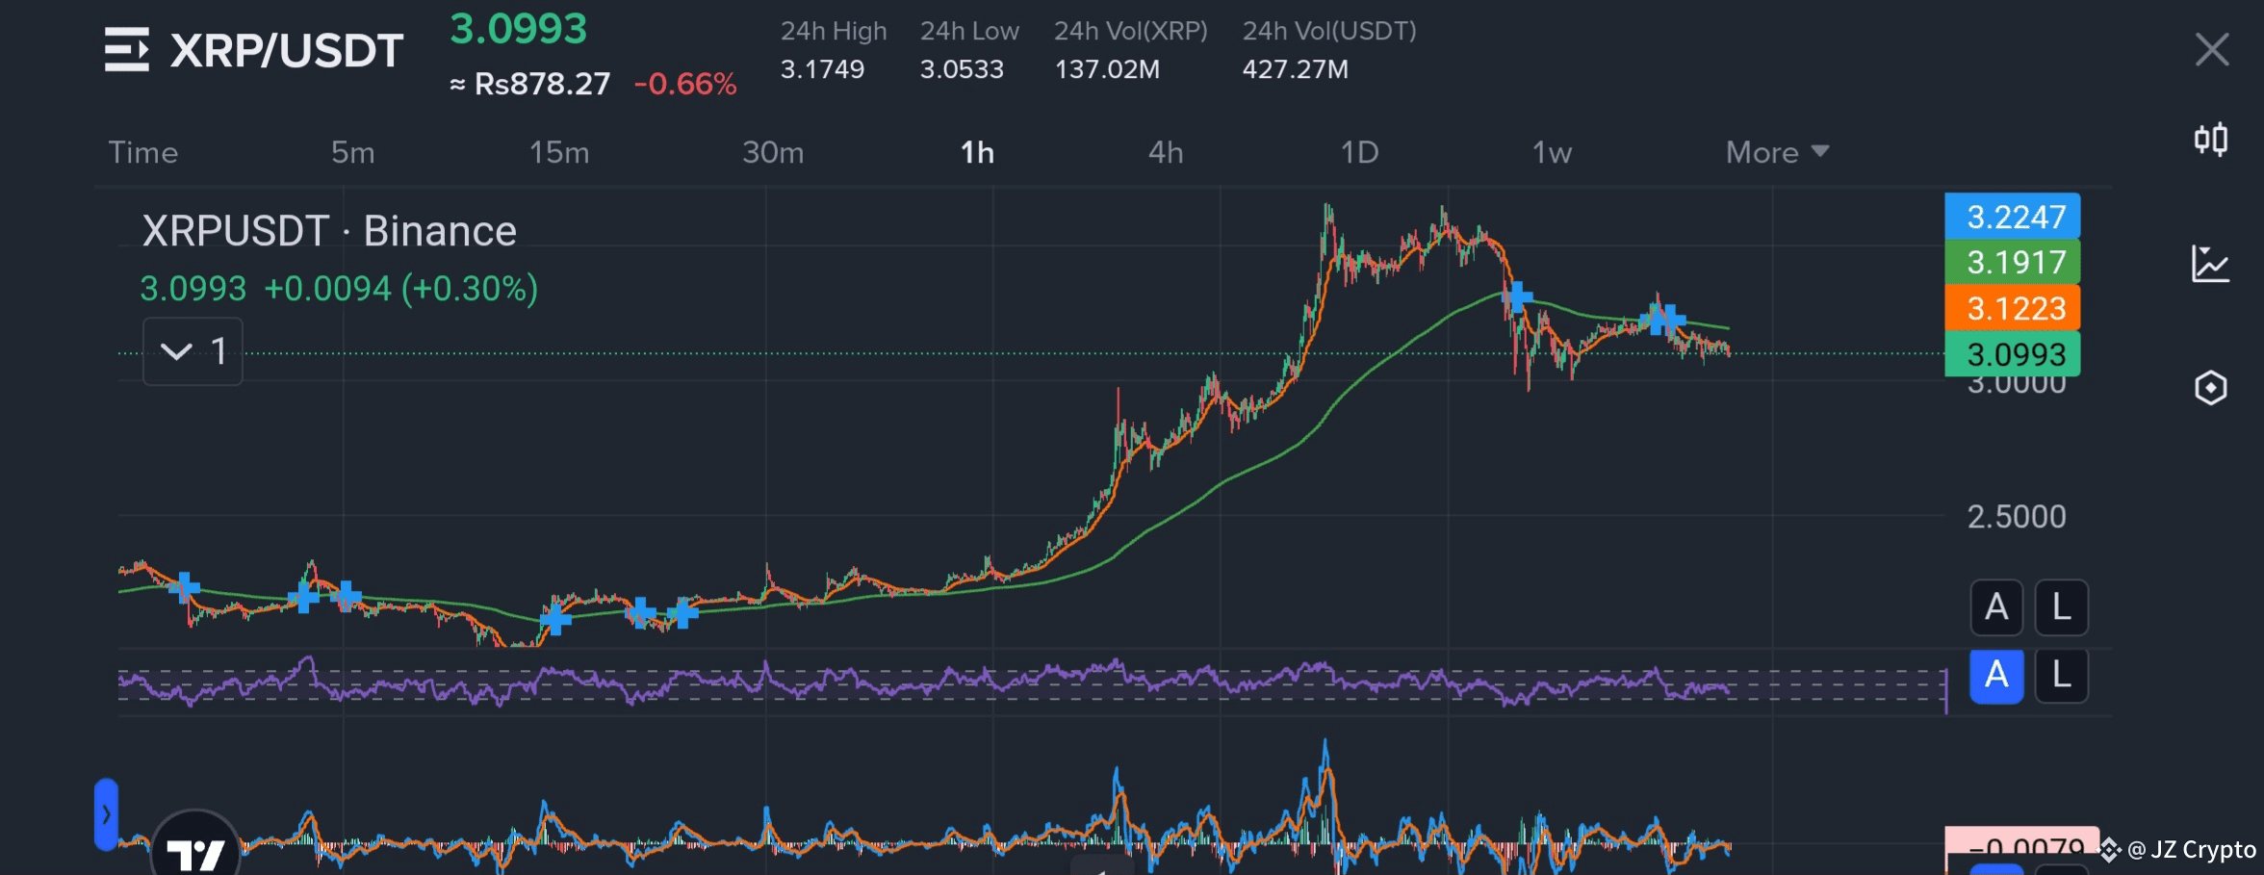Open the pair list menu icon
Screen dimensions: 2264x875
click(x=126, y=49)
